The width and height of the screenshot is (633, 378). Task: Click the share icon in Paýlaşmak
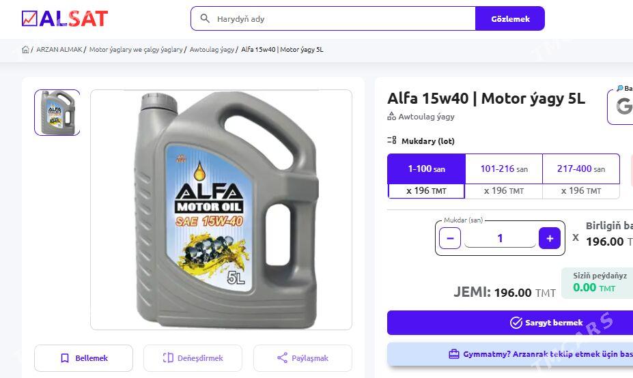pos(282,358)
